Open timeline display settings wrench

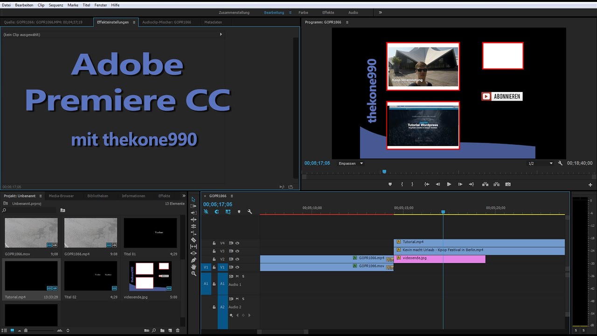[x=250, y=212]
